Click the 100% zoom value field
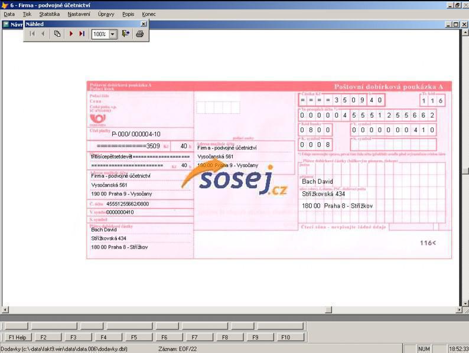Screen dimensions: 469x353 100,34
